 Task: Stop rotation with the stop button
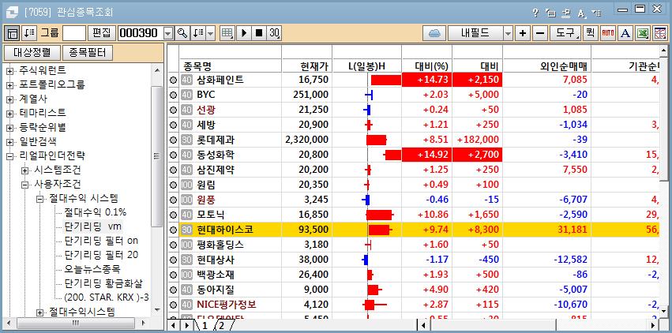(x=259, y=33)
